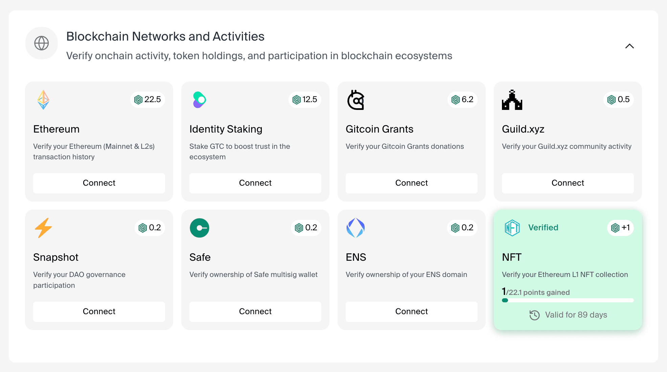Click the NFT hexagon logo icon
Screen dimensions: 667x372
coord(512,228)
